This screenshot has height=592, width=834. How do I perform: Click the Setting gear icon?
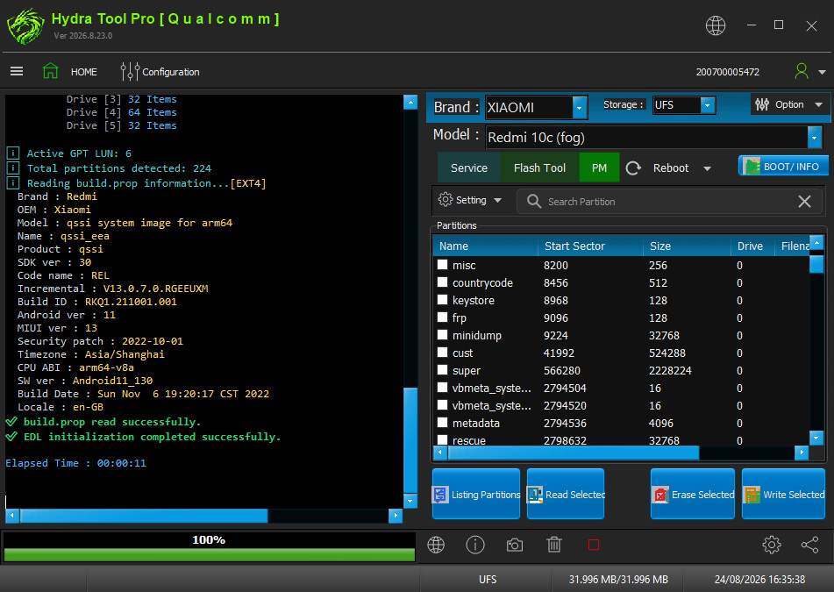click(446, 199)
